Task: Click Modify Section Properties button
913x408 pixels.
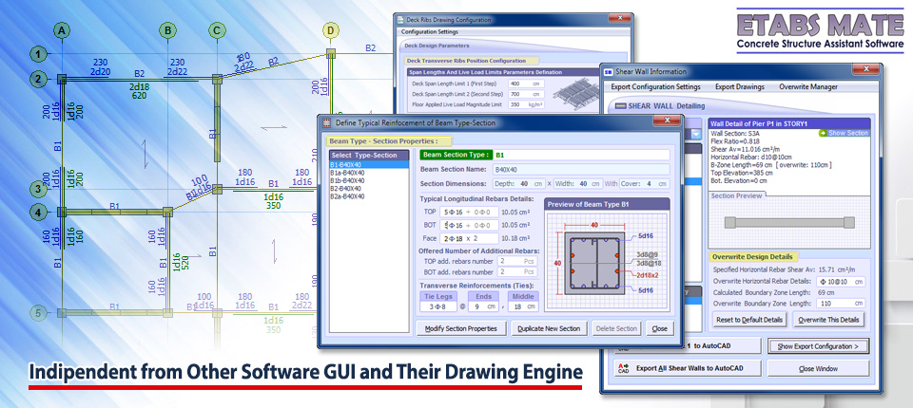Action: pyautogui.click(x=461, y=328)
